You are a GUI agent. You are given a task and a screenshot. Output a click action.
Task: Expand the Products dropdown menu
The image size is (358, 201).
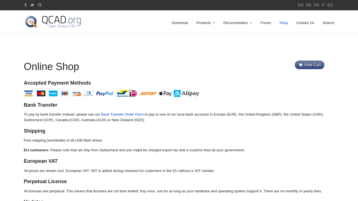(x=206, y=23)
